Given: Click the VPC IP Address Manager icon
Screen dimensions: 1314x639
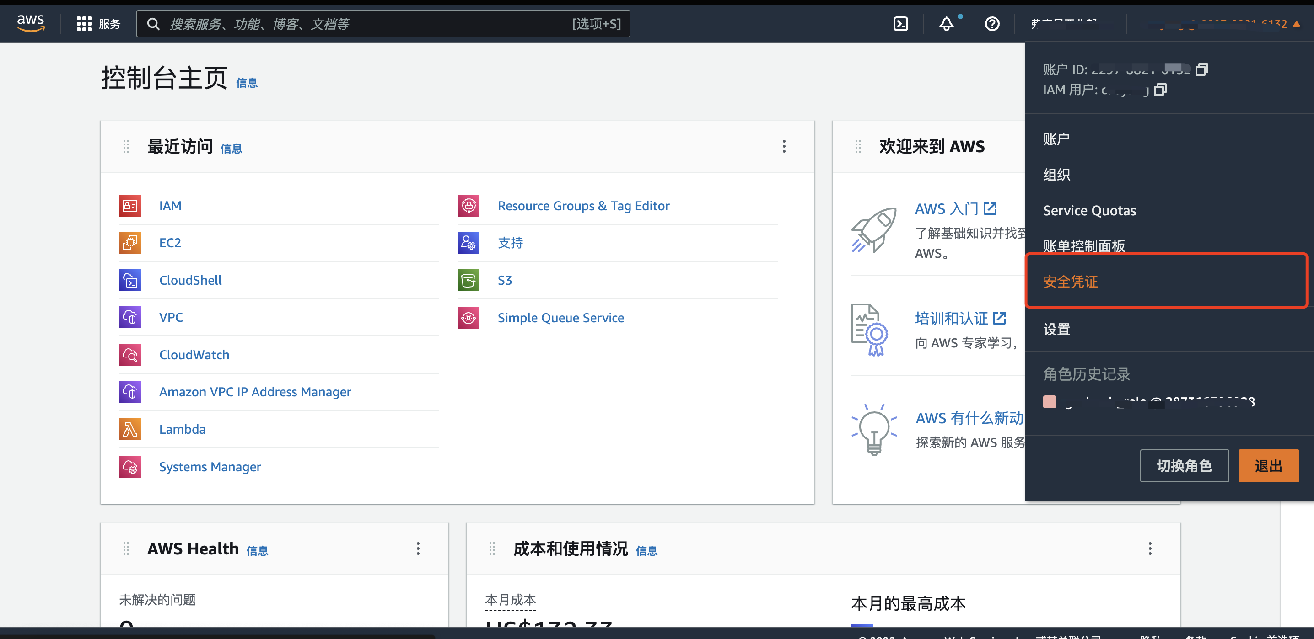Looking at the screenshot, I should coord(129,392).
